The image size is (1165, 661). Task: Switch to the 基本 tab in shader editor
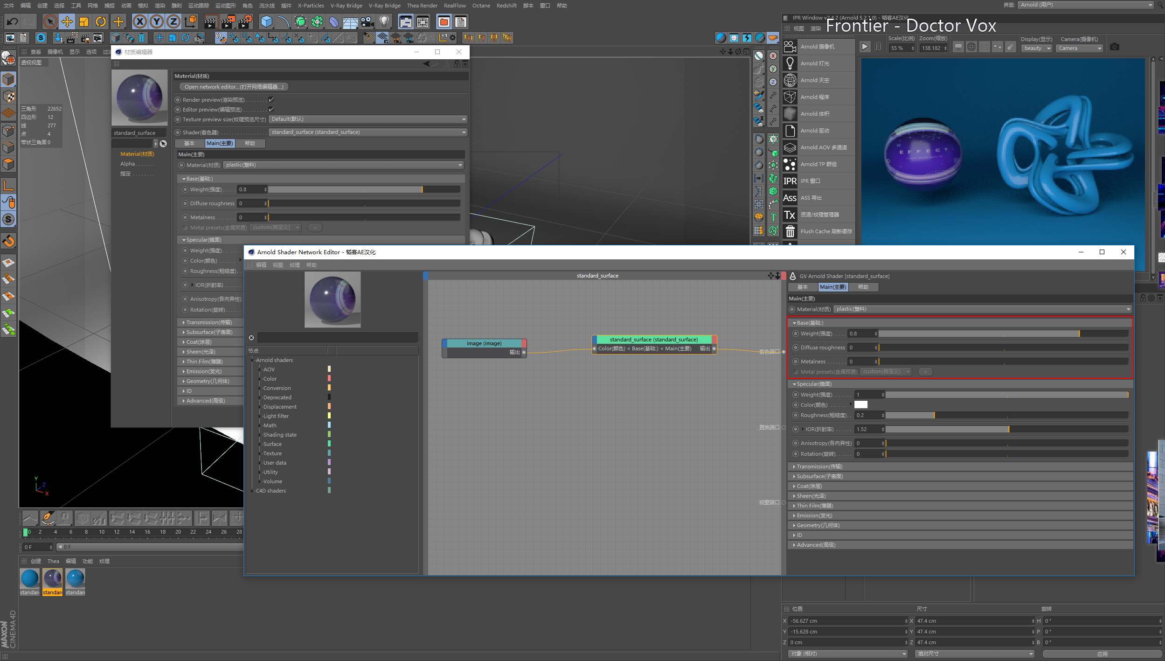(802, 287)
